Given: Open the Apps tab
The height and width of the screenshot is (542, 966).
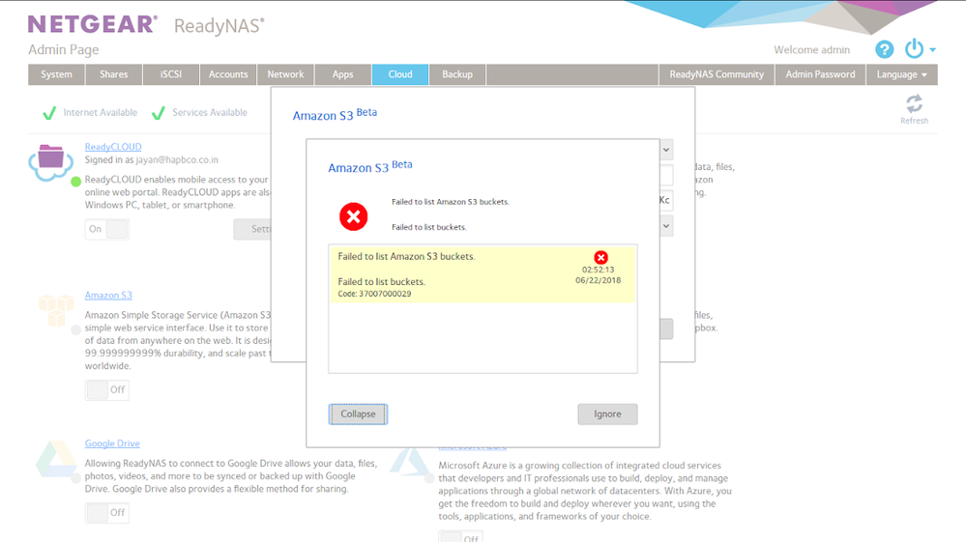Looking at the screenshot, I should (x=343, y=74).
